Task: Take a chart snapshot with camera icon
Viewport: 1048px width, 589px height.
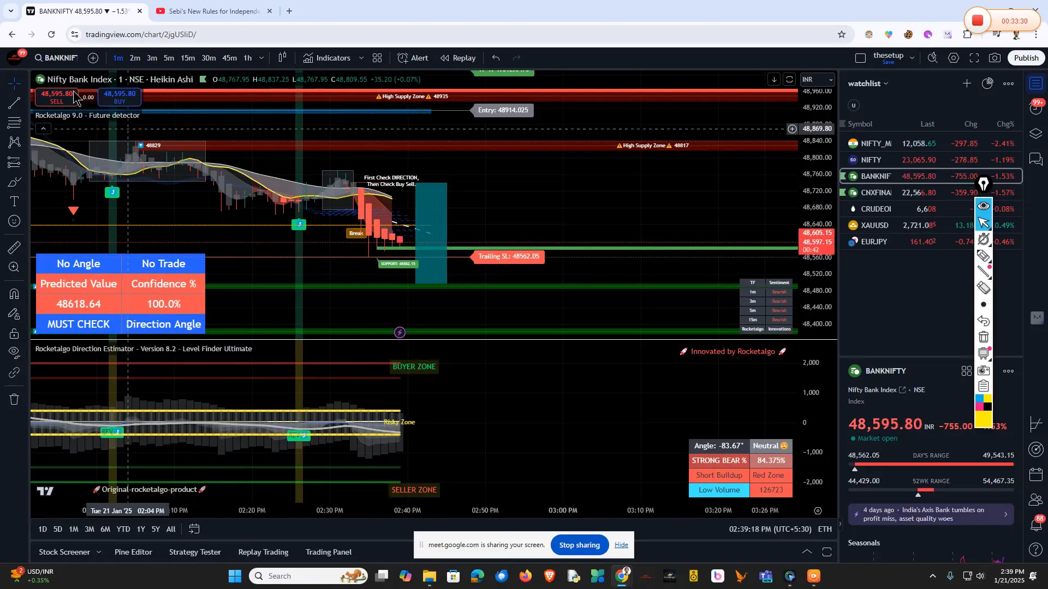Action: [995, 58]
